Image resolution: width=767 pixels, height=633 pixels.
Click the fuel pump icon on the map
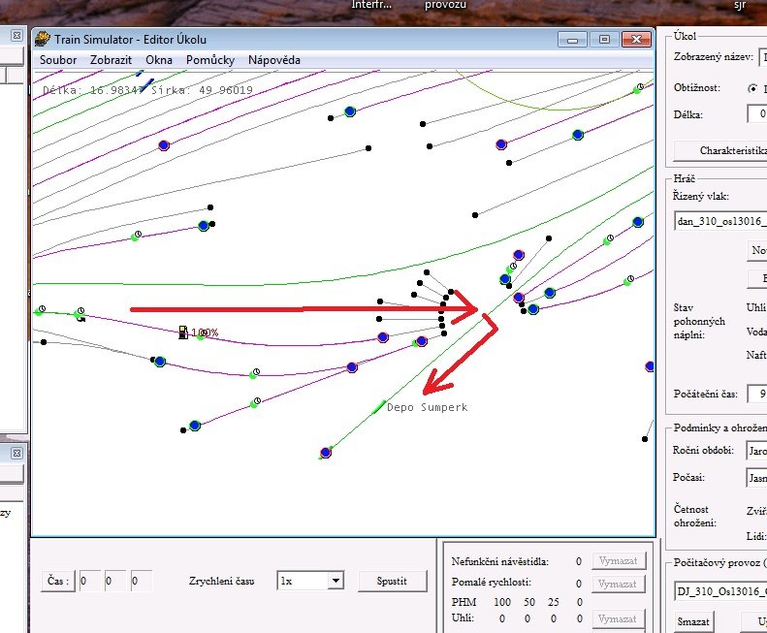[183, 332]
